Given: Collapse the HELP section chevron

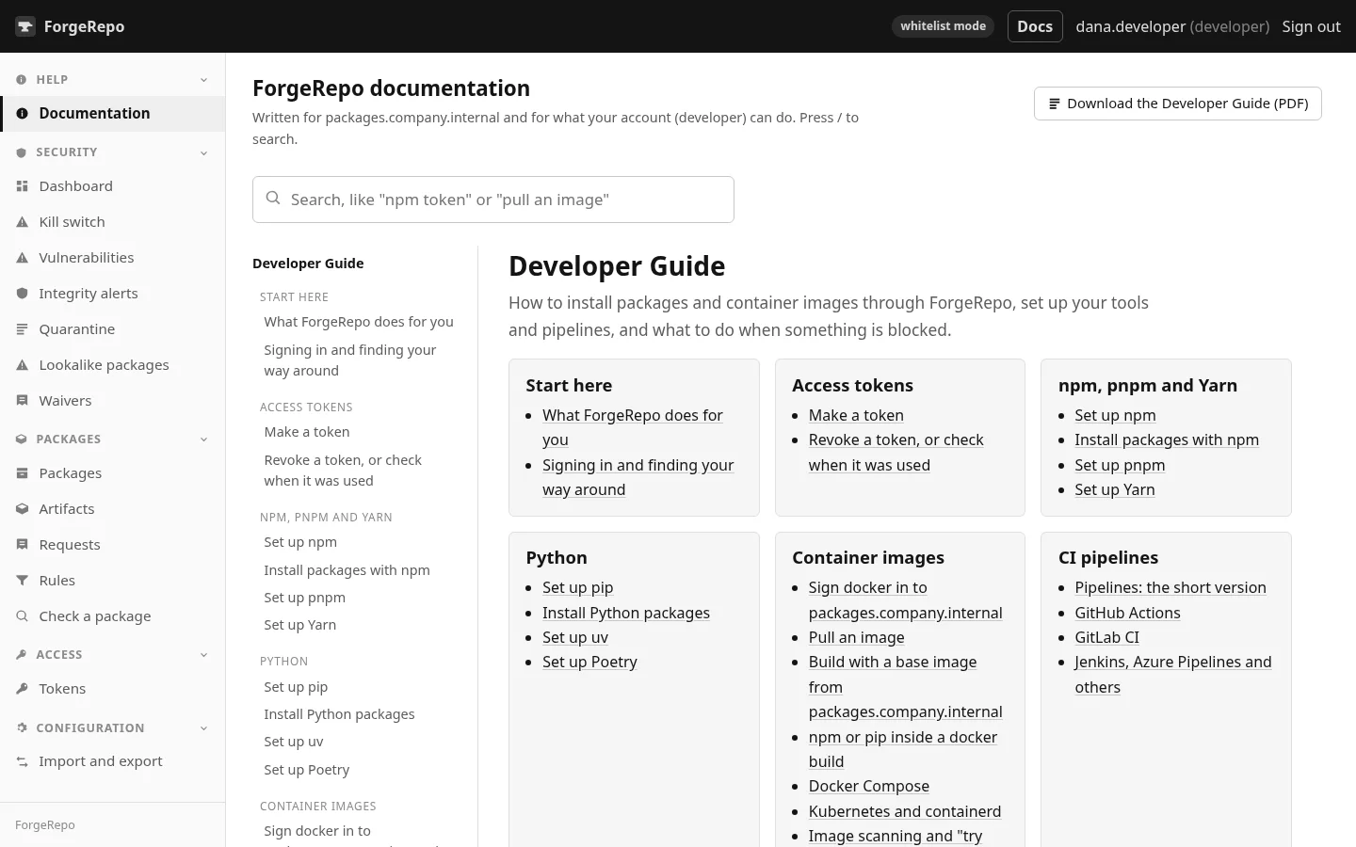Looking at the screenshot, I should (204, 80).
